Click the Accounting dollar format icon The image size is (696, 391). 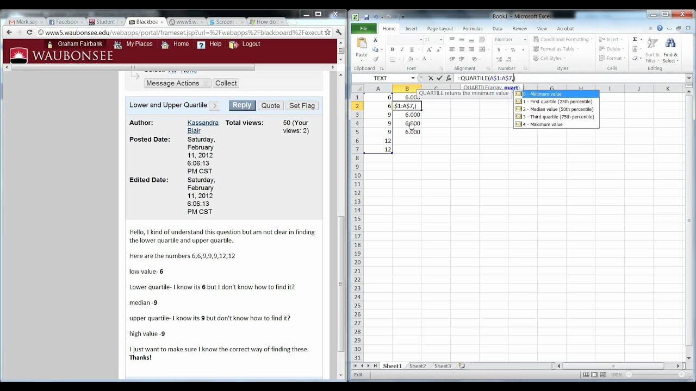[x=499, y=49]
